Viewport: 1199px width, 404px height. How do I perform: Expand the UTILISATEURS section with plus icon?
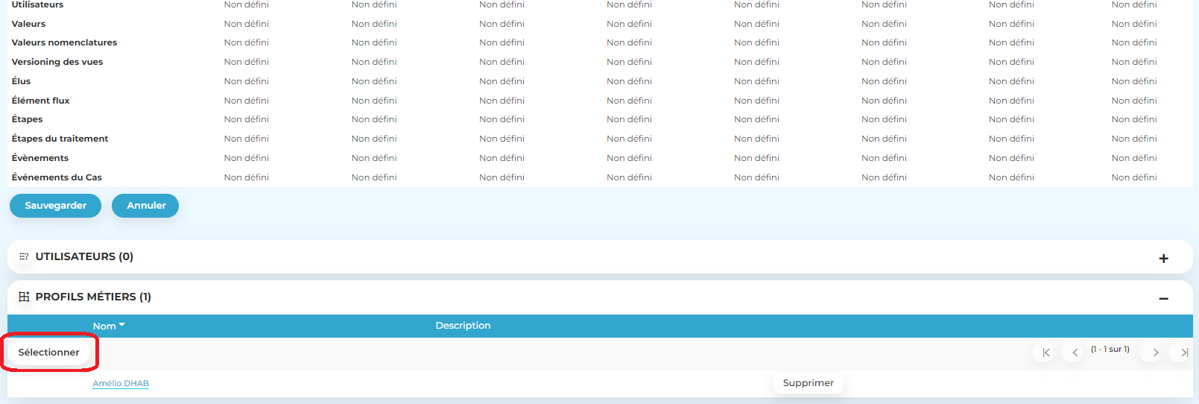1163,259
